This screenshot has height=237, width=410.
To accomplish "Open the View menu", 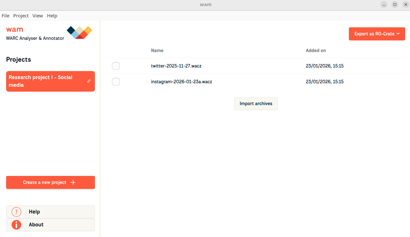I will [38, 16].
